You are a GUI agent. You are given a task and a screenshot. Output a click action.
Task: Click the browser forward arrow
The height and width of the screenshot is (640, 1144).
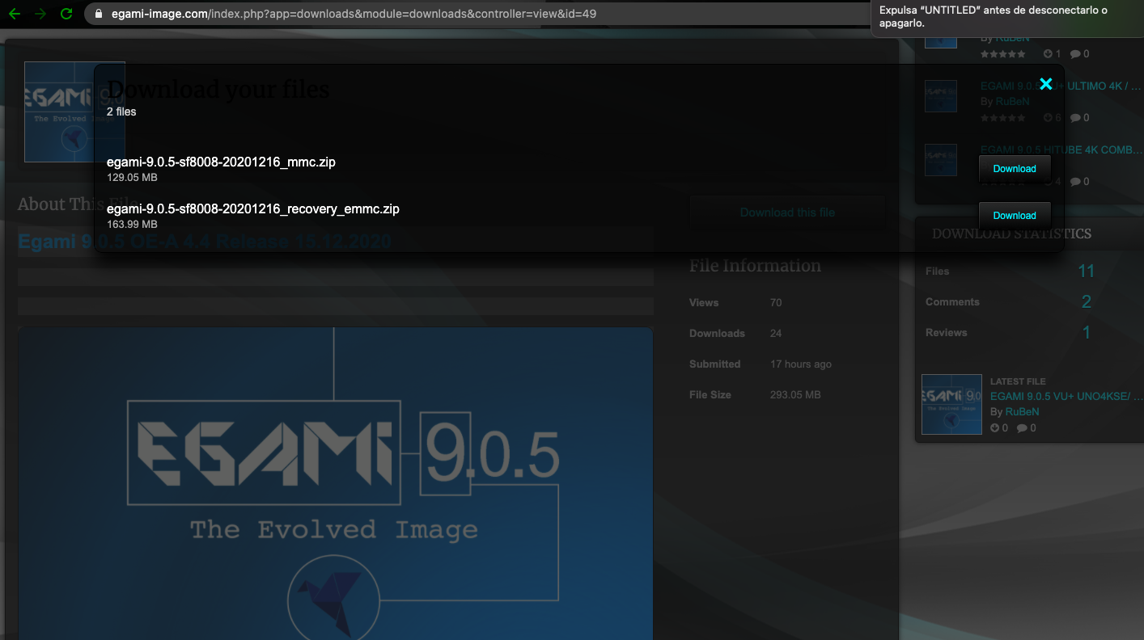[40, 14]
